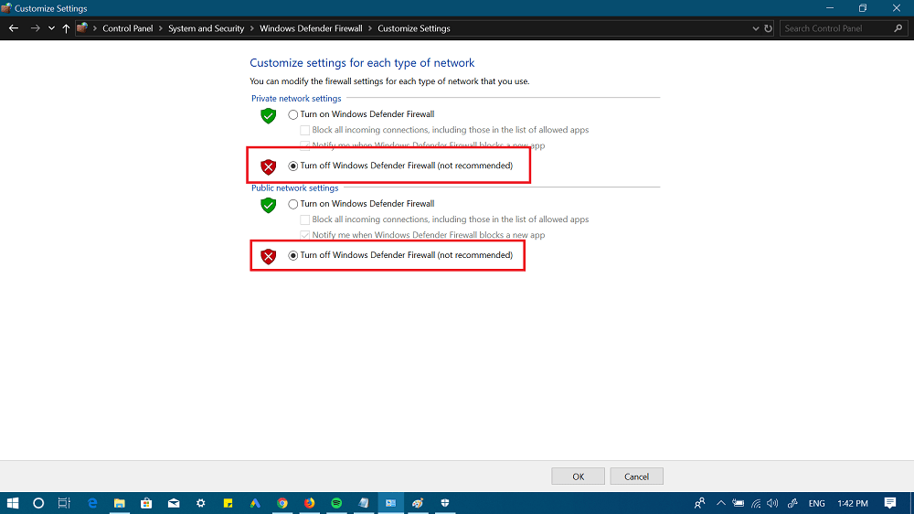
Task: Open Google Ads icon on taskbar
Action: click(x=255, y=503)
